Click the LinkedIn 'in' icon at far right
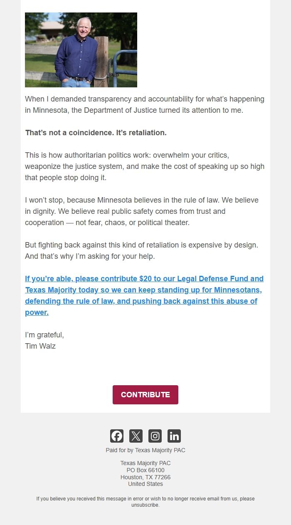The image size is (291, 525). (x=174, y=436)
